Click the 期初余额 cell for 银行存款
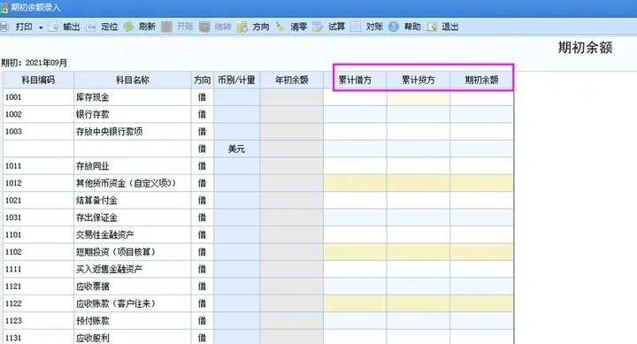The width and height of the screenshot is (637, 344). point(481,115)
